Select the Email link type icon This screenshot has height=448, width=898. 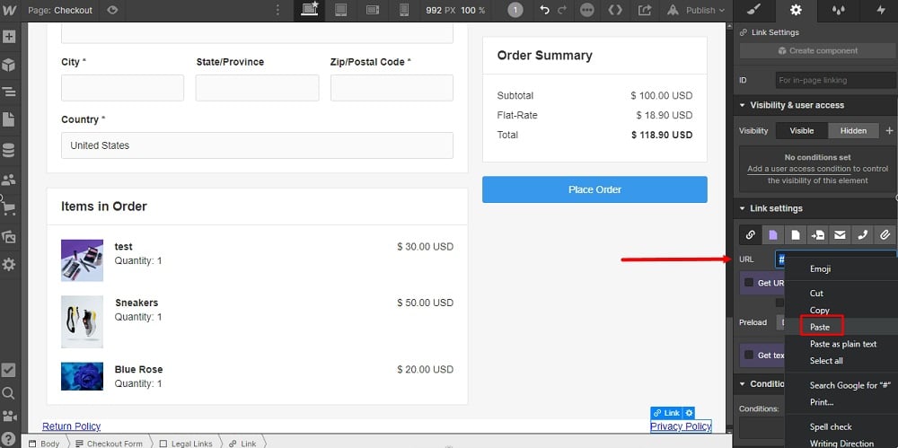[x=840, y=234]
